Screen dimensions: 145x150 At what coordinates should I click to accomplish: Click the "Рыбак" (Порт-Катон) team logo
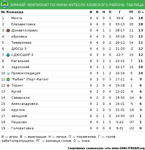(x=8, y=80)
